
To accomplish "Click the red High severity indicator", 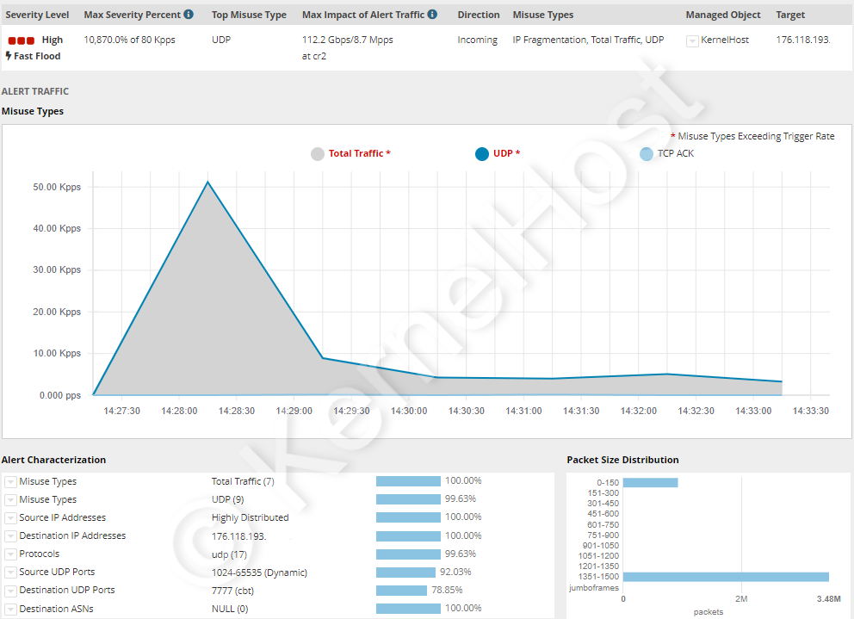I will [x=22, y=40].
